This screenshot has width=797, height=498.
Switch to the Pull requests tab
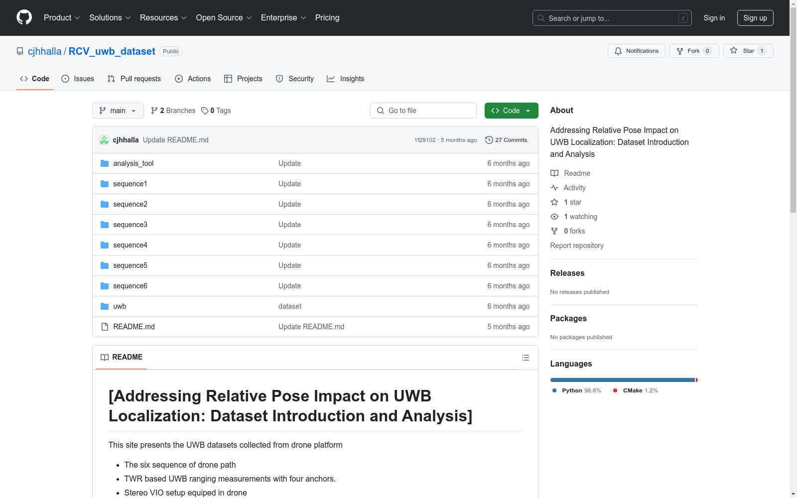(134, 79)
